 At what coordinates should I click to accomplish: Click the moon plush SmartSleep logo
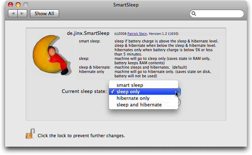tap(52, 55)
